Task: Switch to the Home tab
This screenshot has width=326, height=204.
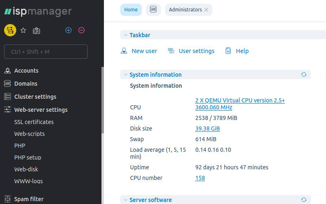Action: click(x=131, y=9)
